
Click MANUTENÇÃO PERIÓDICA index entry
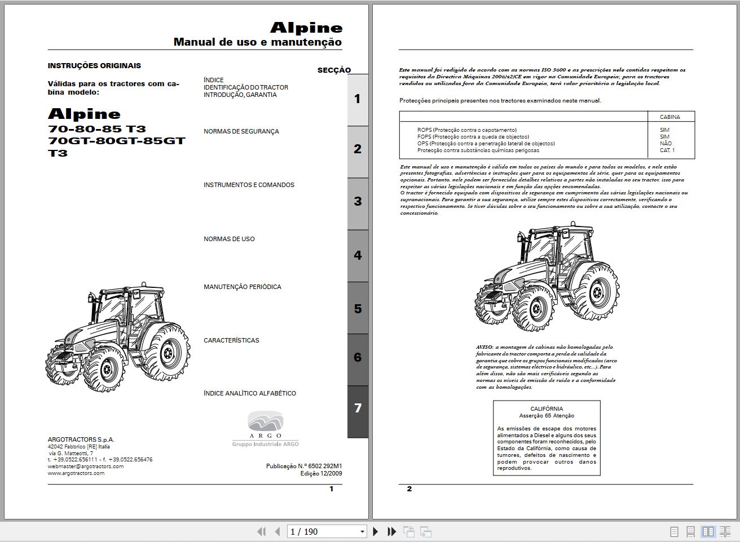click(x=243, y=287)
